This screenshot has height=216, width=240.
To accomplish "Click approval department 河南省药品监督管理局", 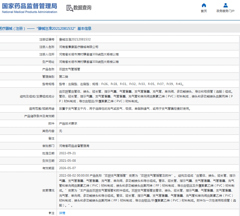I will coord(74,146).
